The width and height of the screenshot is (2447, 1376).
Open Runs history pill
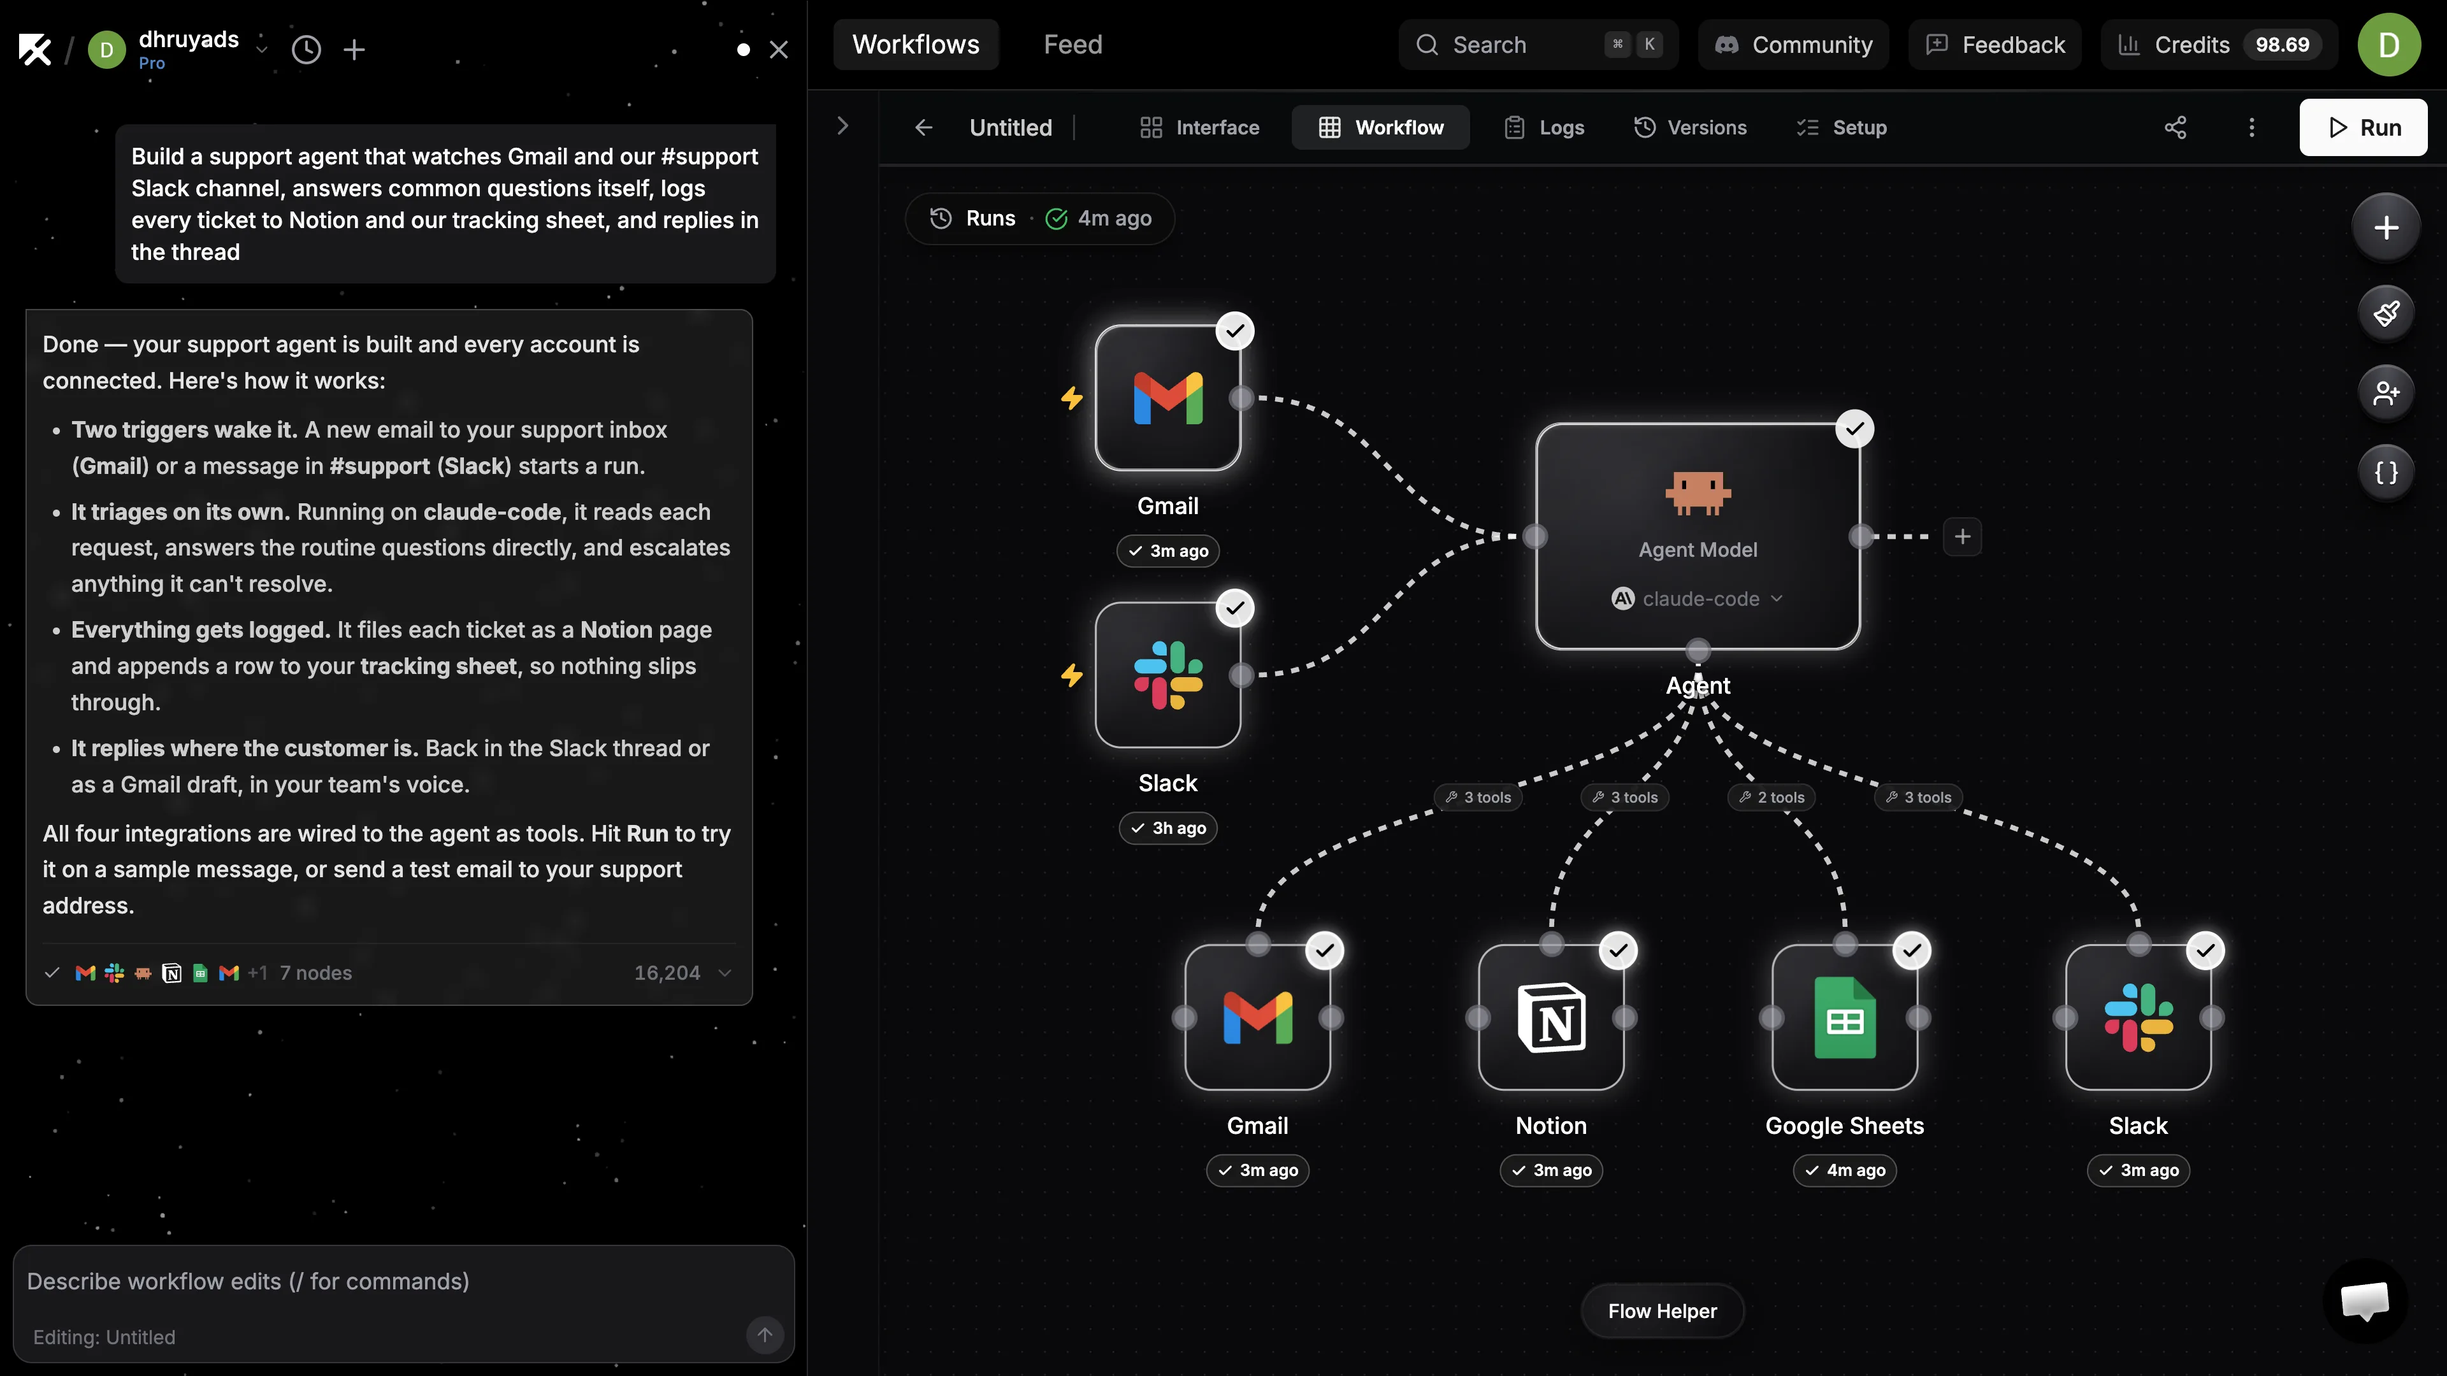click(x=1039, y=219)
